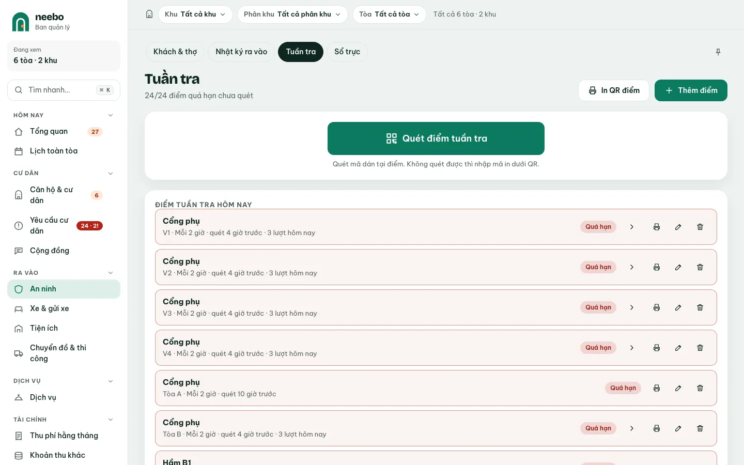The height and width of the screenshot is (465, 744).
Task: Collapse the TÀI CHÍNH sidebar section
Action: click(110, 420)
